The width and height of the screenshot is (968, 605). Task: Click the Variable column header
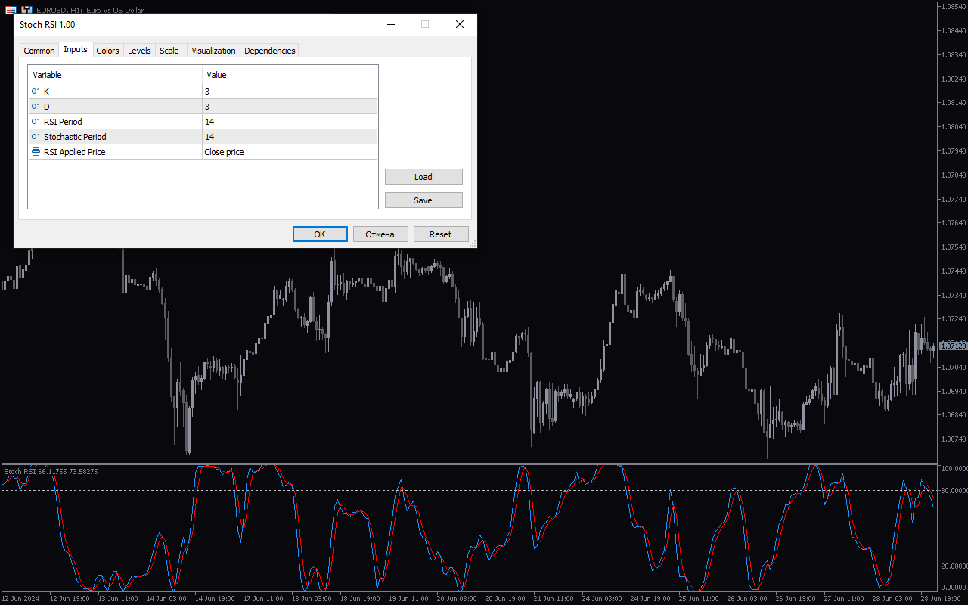pyautogui.click(x=115, y=75)
